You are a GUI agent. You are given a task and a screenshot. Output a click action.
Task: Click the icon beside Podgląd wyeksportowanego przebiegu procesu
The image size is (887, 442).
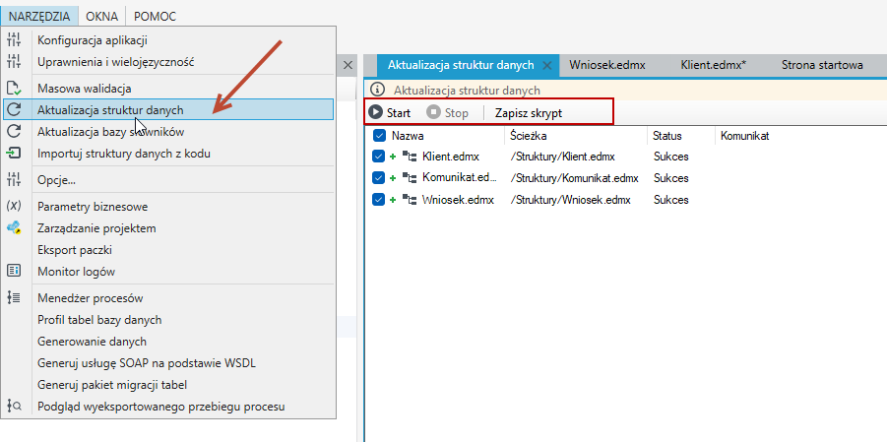tap(14, 406)
